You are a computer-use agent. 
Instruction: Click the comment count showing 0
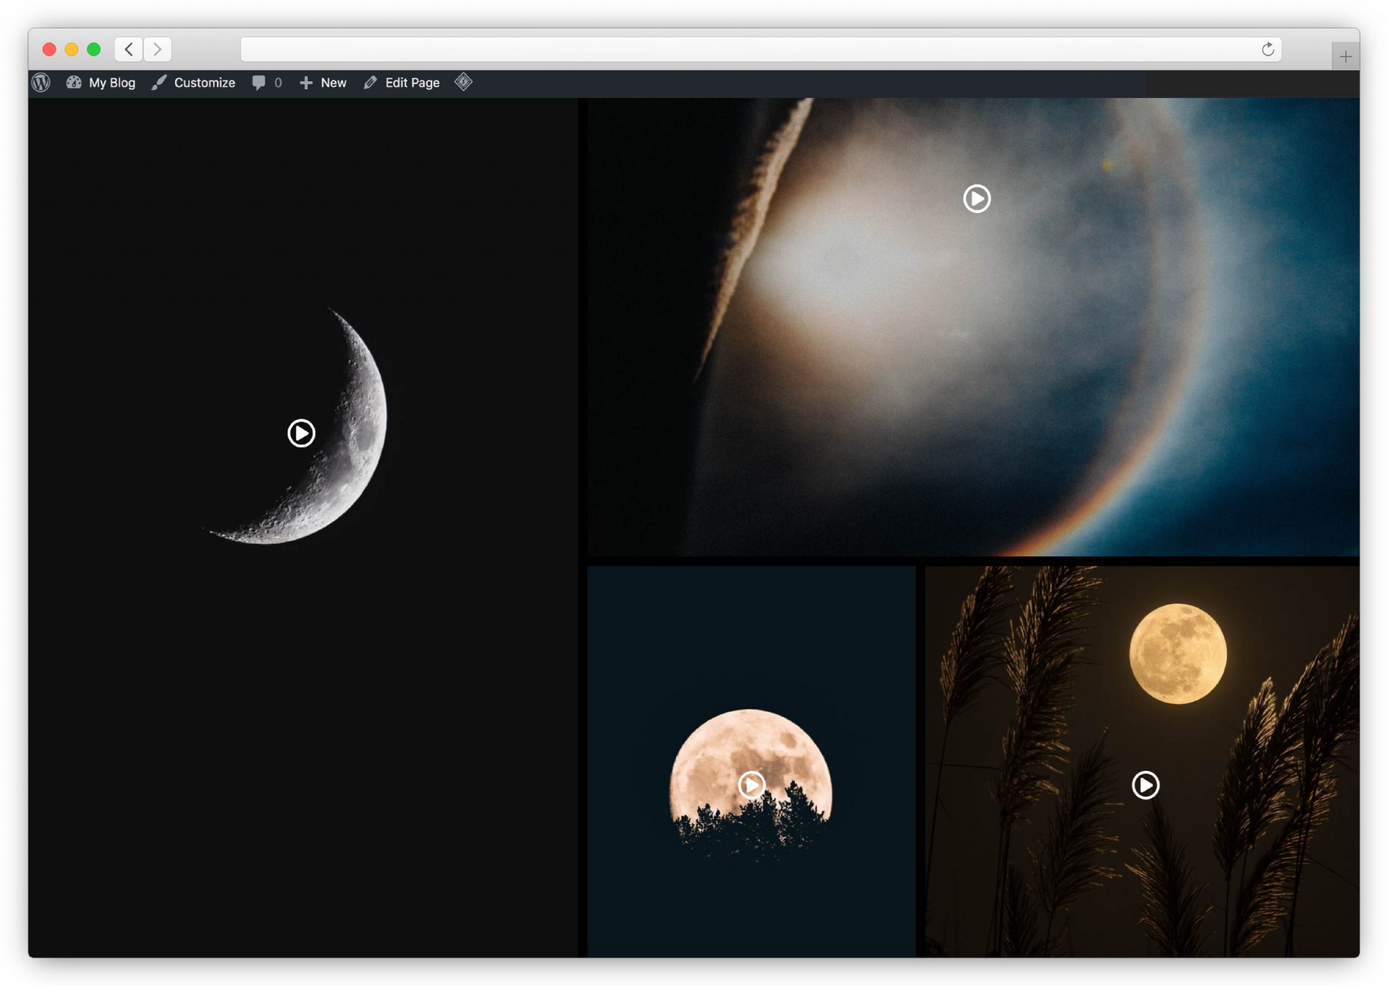278,82
